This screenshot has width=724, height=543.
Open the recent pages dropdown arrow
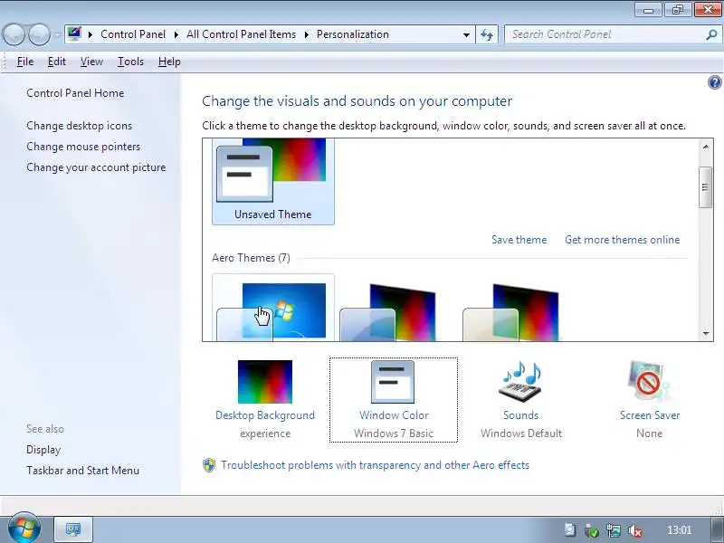tap(57, 34)
